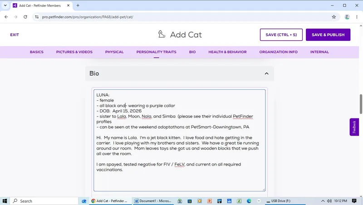Collapse the Bio section with the chevron
This screenshot has width=363, height=205.
tap(266, 73)
